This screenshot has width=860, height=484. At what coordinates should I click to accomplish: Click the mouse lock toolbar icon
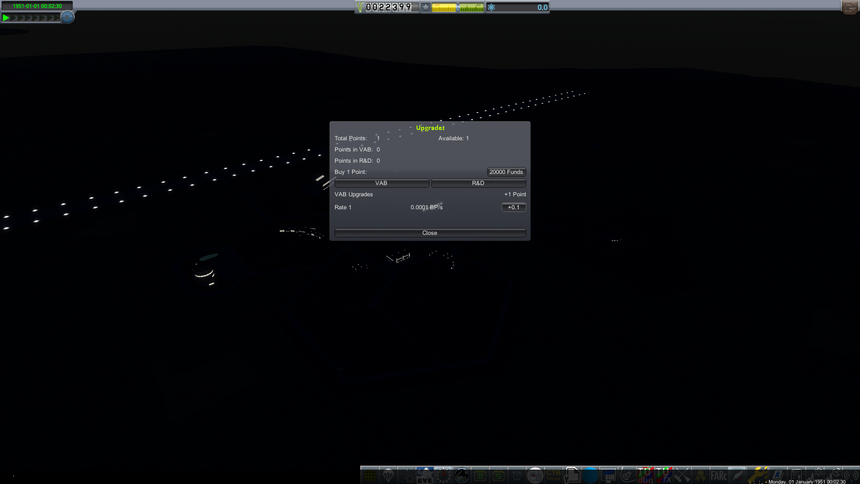tap(535, 475)
